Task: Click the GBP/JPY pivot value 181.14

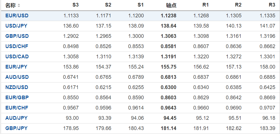Action: (168, 128)
